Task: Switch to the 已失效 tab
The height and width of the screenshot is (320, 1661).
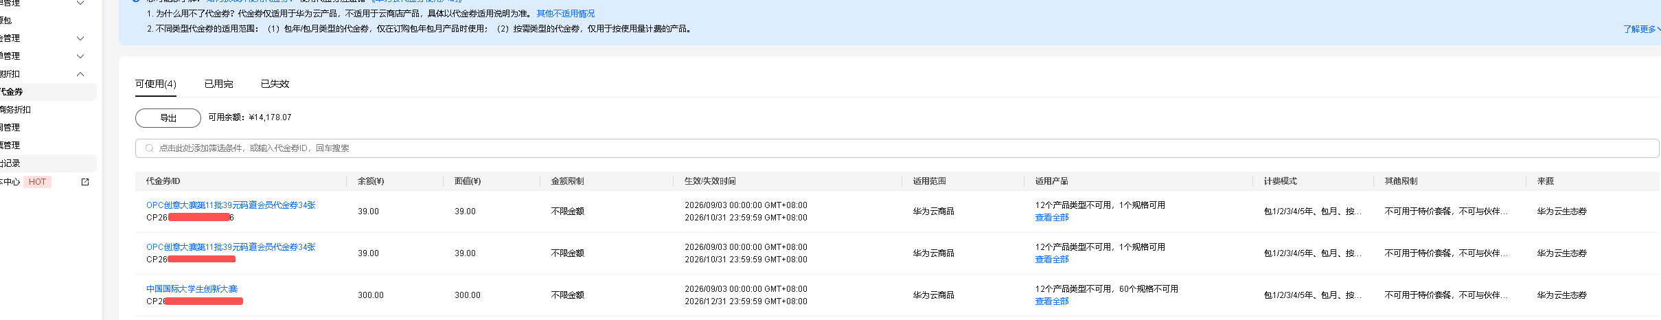Action: click(x=275, y=84)
